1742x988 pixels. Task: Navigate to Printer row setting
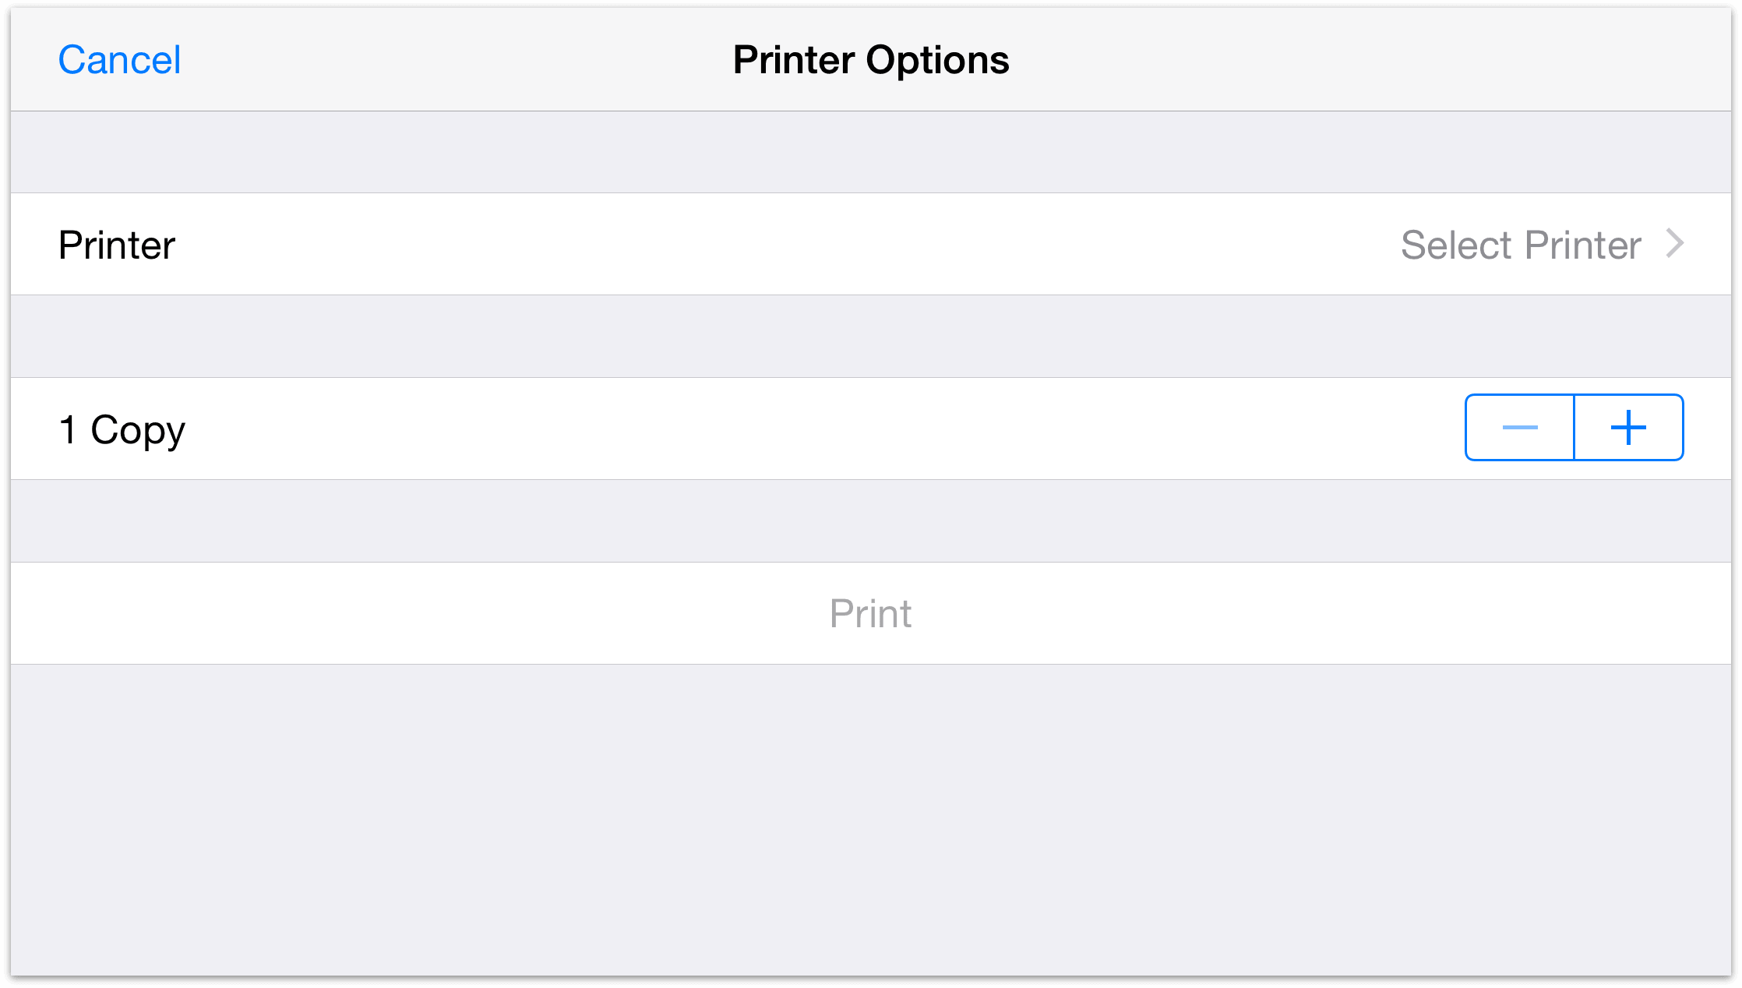click(871, 243)
